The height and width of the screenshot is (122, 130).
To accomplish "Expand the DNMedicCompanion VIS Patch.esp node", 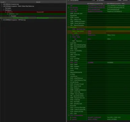I will 2,20.
